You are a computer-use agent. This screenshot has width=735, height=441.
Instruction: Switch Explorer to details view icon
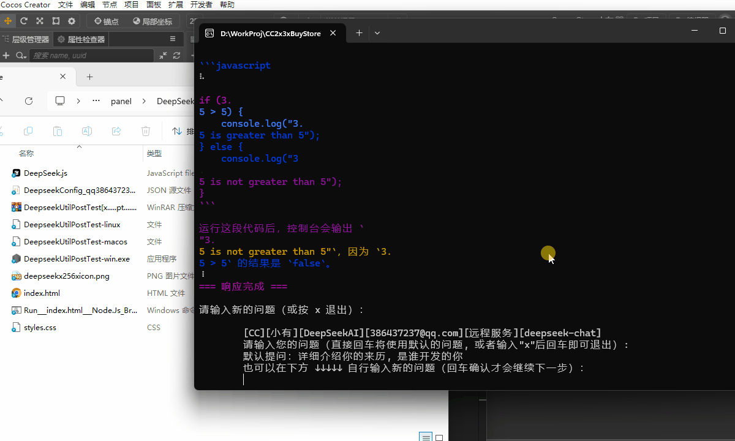426,437
